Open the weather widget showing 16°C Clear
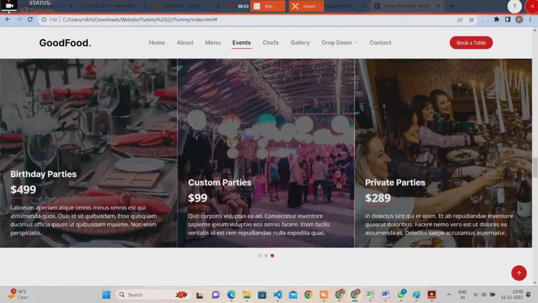This screenshot has height=303, width=538. point(17,294)
